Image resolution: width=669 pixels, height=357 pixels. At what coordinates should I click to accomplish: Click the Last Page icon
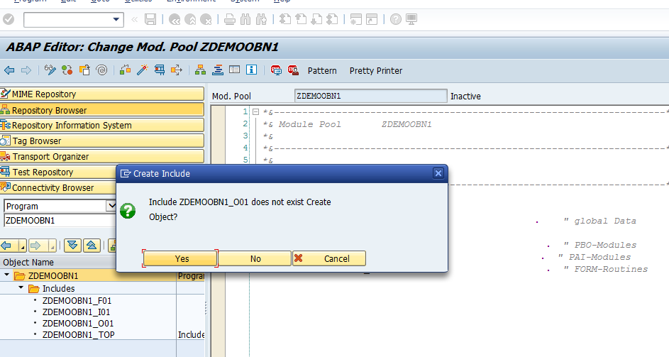point(332,19)
